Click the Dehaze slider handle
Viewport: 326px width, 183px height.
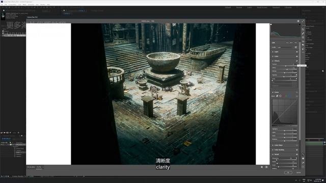[284, 73]
